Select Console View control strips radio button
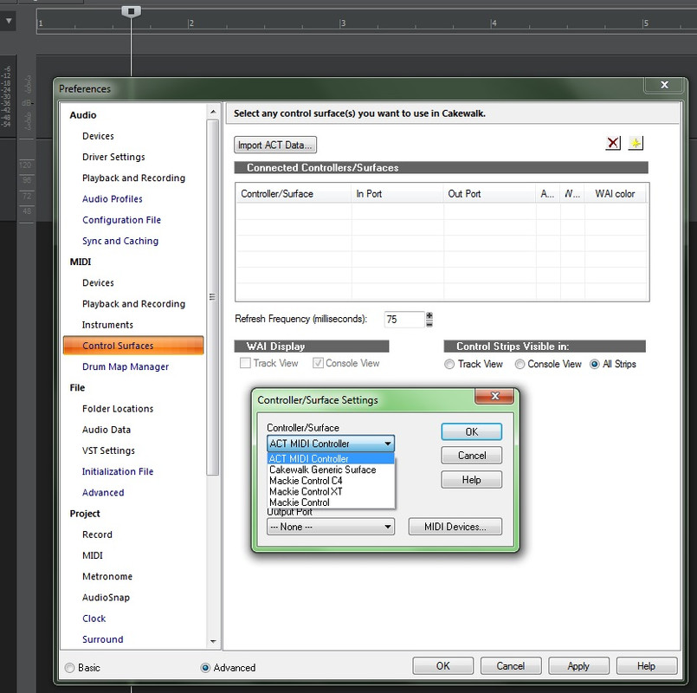697x693 pixels. click(x=520, y=364)
